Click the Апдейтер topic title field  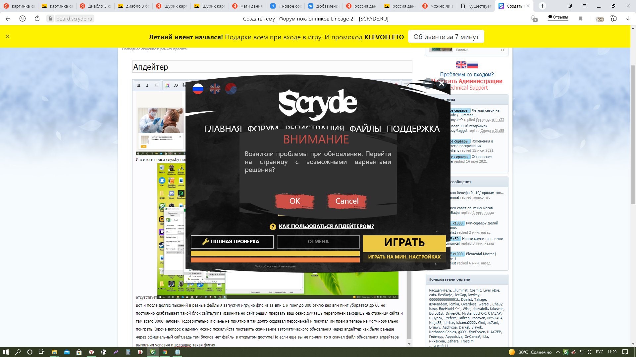(272, 67)
